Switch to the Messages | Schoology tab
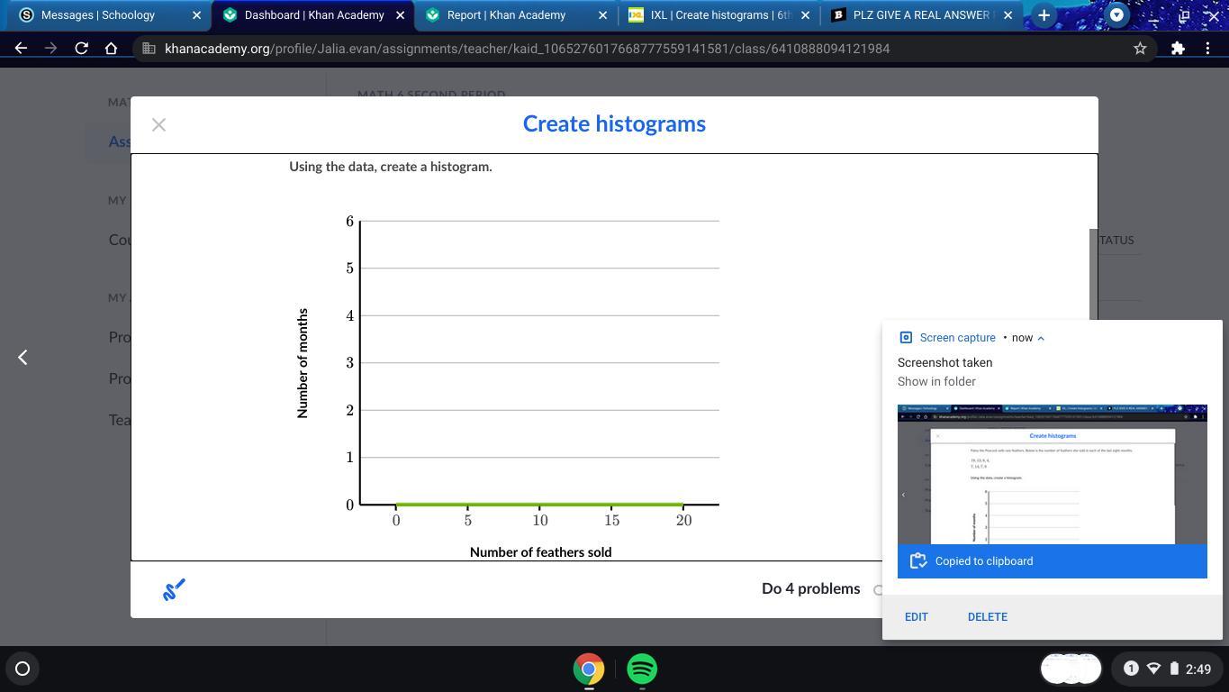The height and width of the screenshot is (692, 1229). pyautogui.click(x=97, y=15)
